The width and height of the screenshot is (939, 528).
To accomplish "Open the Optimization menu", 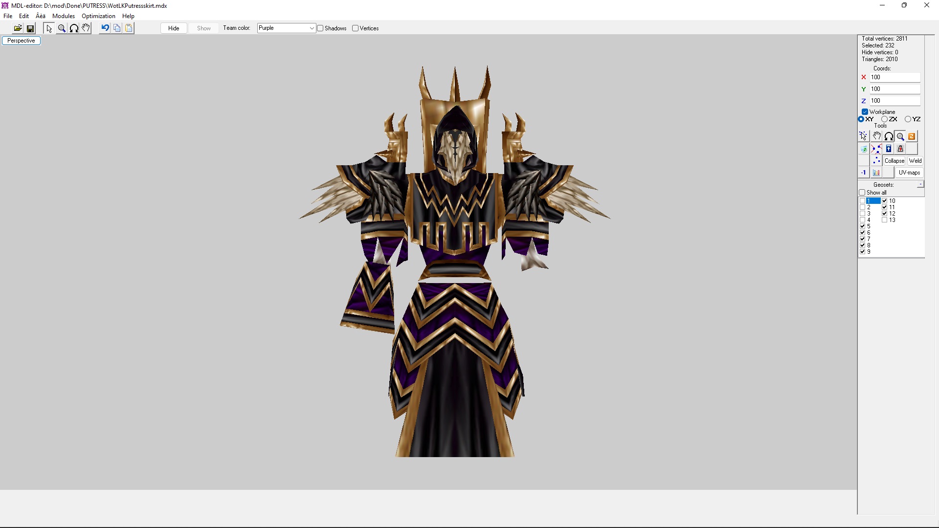I will click(x=98, y=16).
